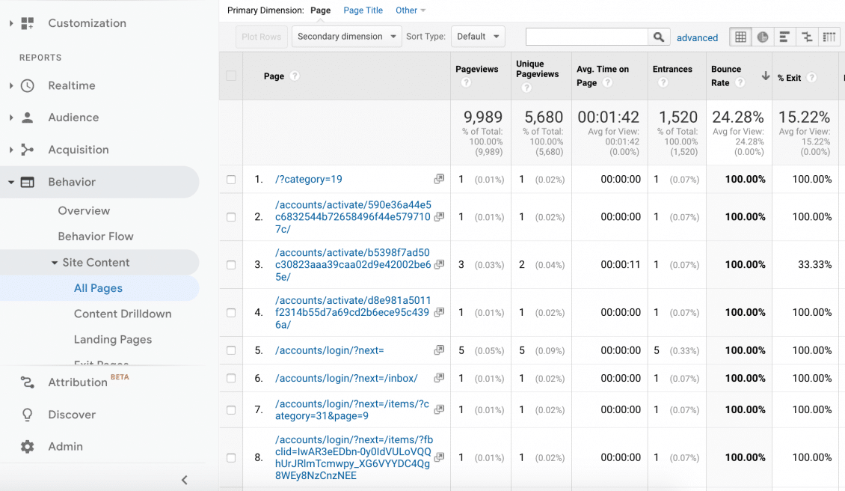
Task: Collapse the sidebar with the chevron
Action: point(184,480)
